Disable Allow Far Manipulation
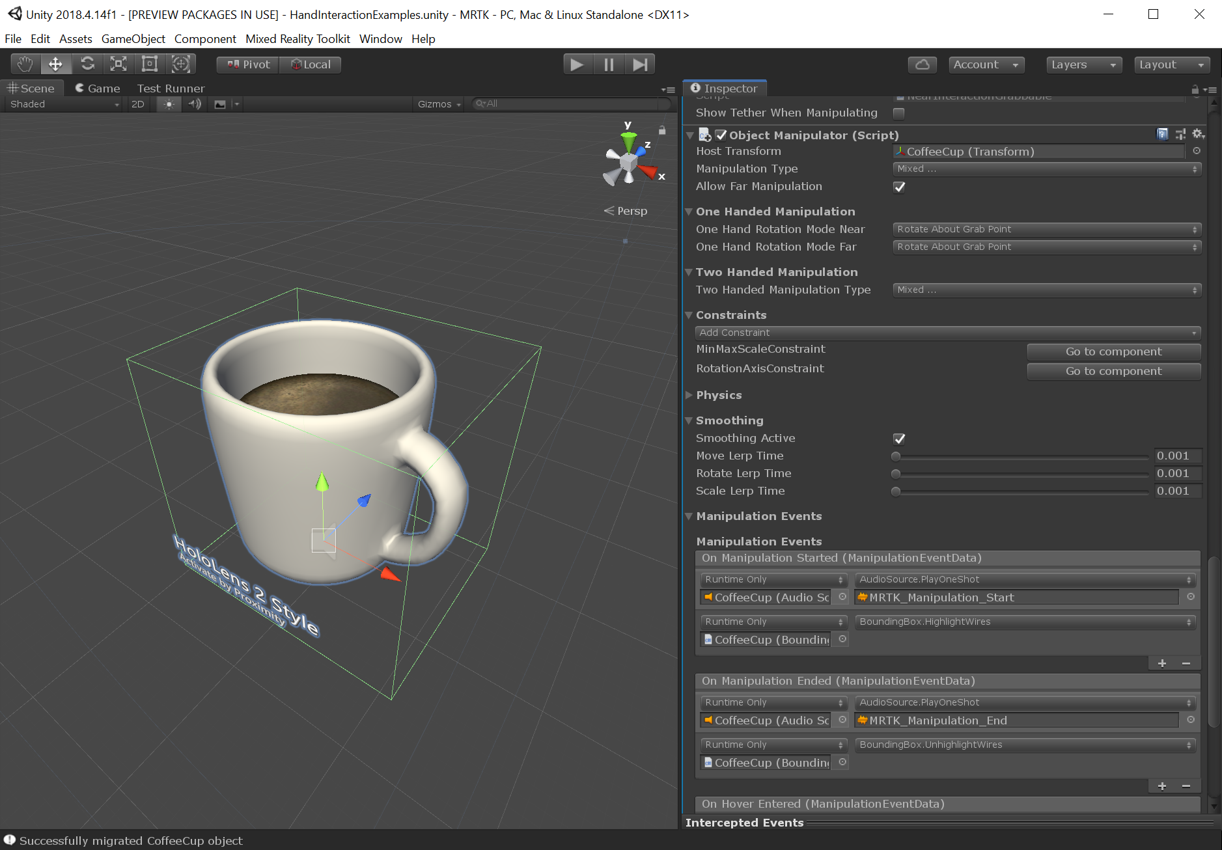This screenshot has height=850, width=1222. [898, 187]
